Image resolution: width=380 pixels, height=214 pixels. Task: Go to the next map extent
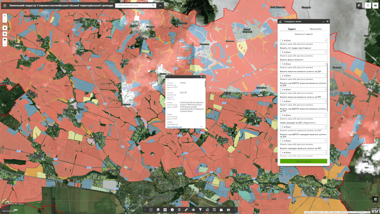(x=4, y=44)
